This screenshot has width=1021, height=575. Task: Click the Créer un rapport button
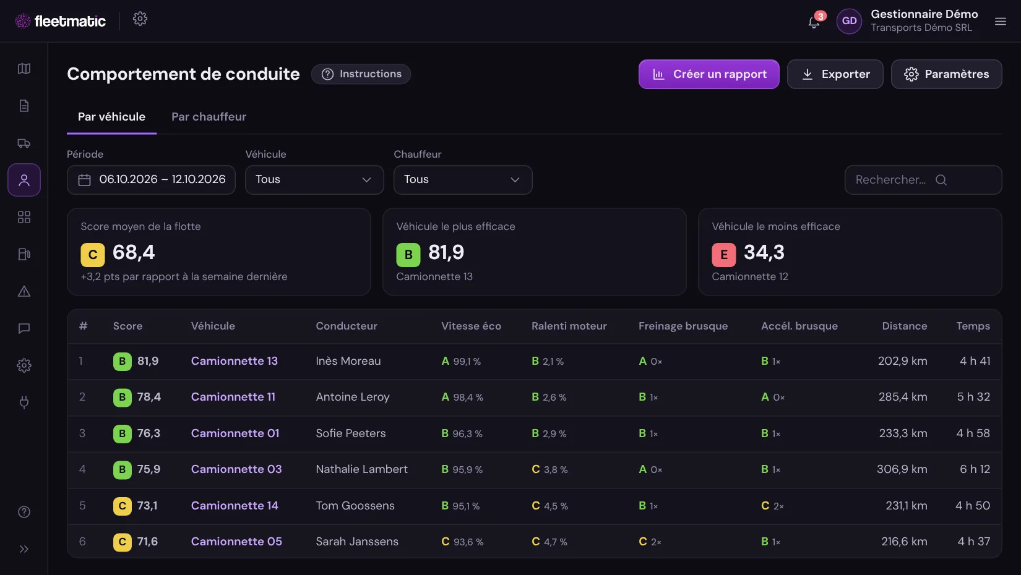tap(709, 74)
